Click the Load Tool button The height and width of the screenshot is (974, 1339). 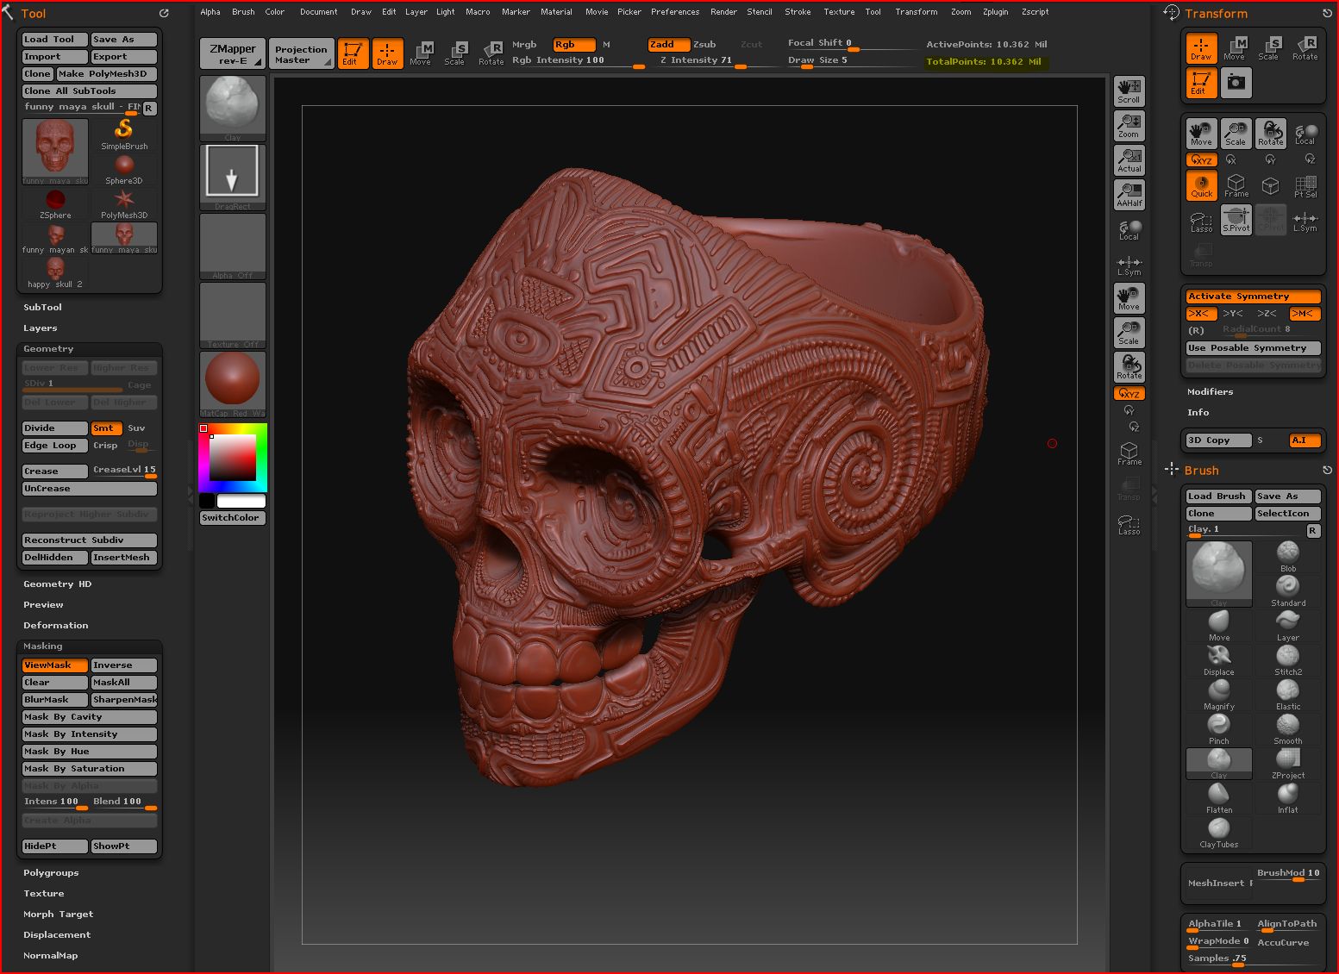point(55,39)
